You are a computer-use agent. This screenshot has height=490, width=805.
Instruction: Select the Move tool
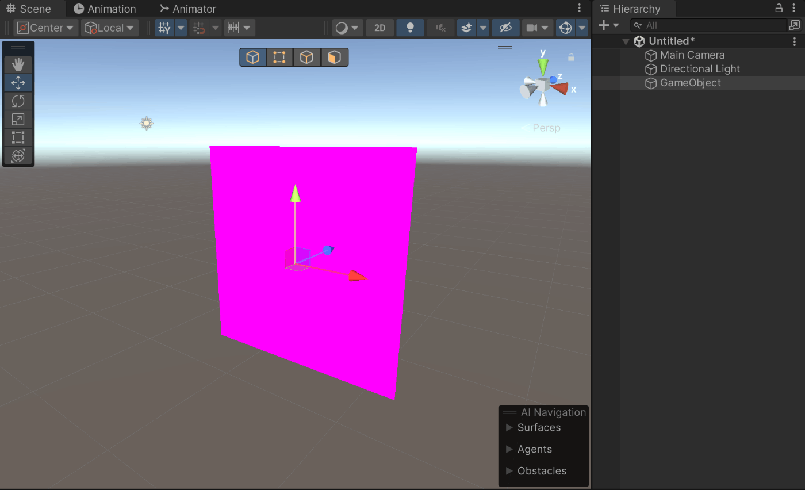coord(18,83)
